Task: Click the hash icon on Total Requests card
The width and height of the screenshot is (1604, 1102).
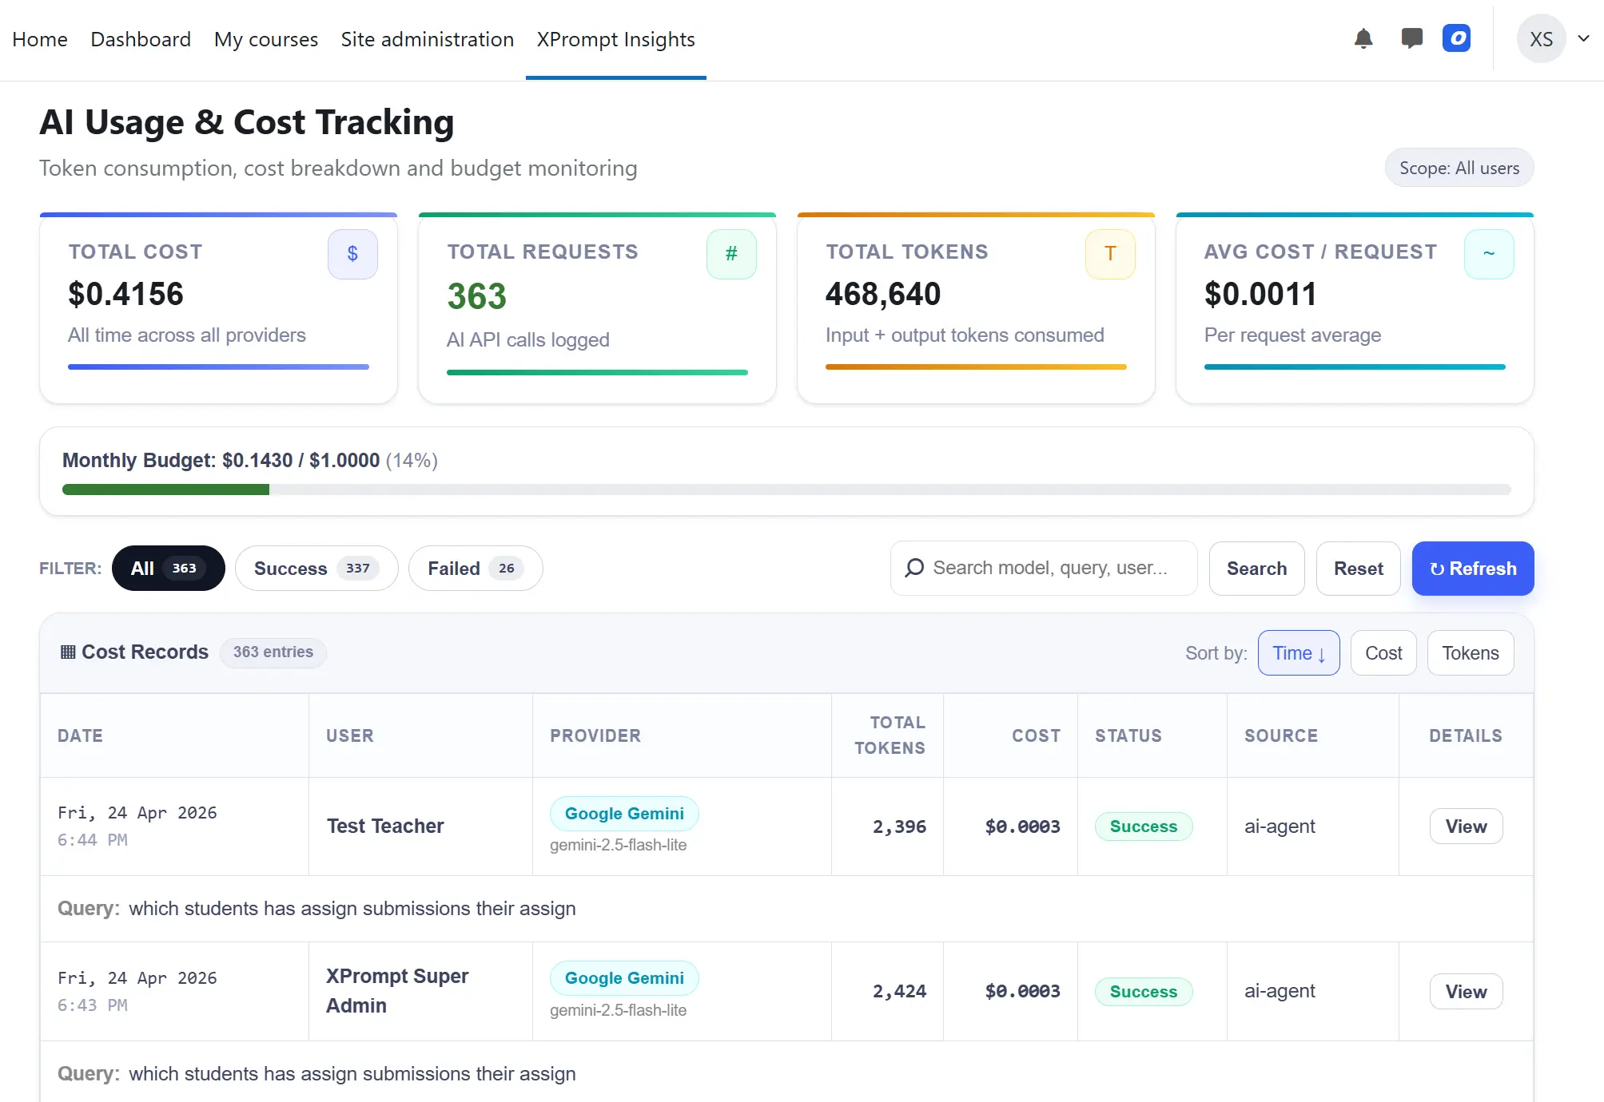Action: [731, 254]
